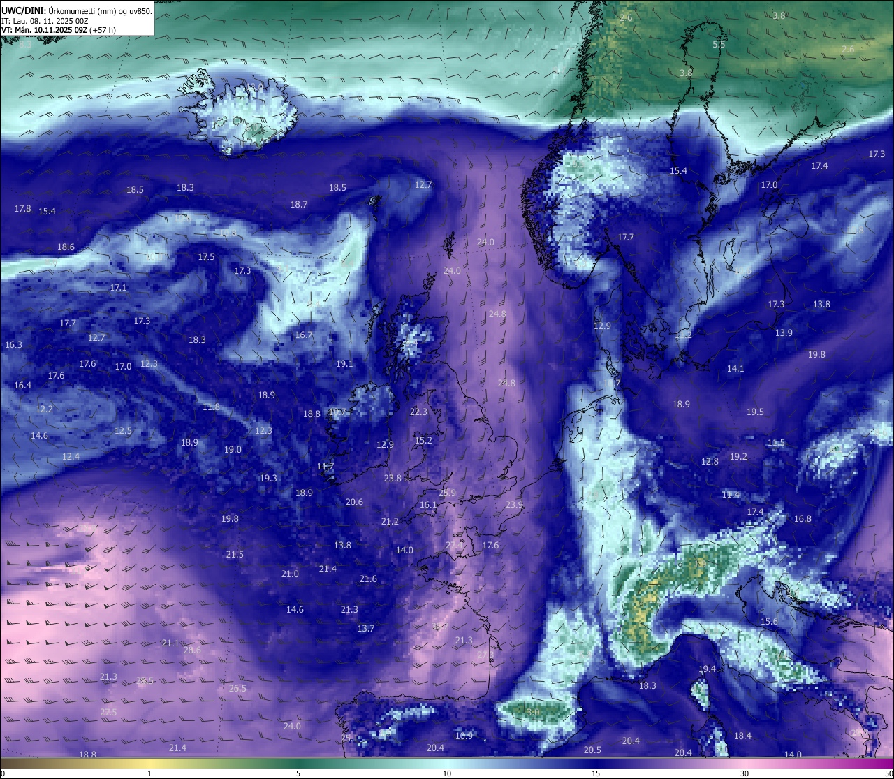Click the 19.3 value on the map
Viewport: 894px width, 779px height.
click(x=268, y=479)
